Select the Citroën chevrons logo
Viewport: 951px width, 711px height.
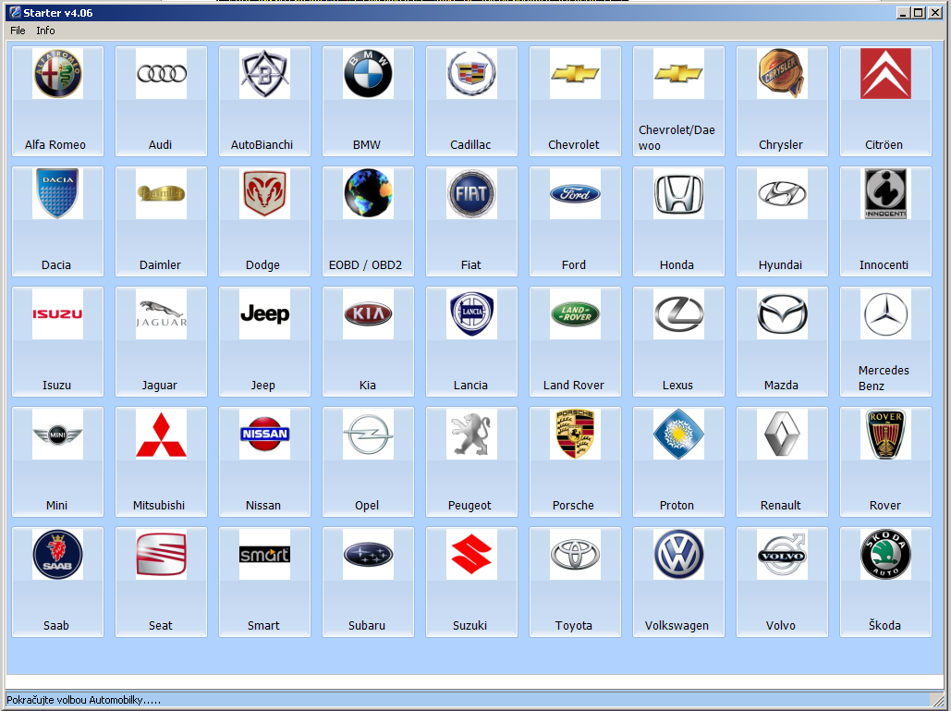pyautogui.click(x=885, y=74)
